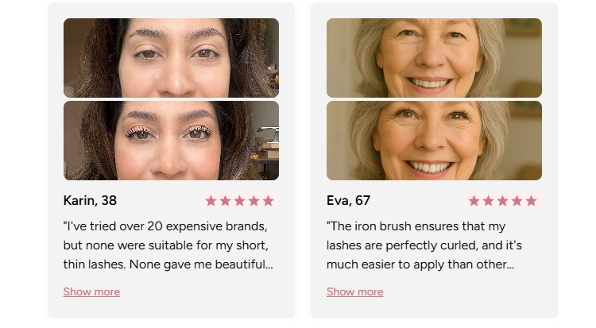The image size is (596, 328).
Task: Open Eva's upper before photo
Action: [434, 57]
